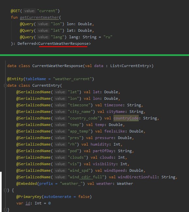Image resolution: width=189 pixels, height=212 pixels.
Task: Select the "rh" string
Action: click(72, 144)
